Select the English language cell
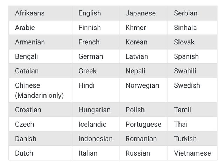The width and height of the screenshot is (224, 166). (90, 13)
